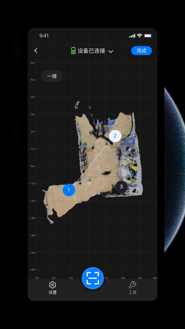Expand the device connection dropdown chevron
This screenshot has width=185, height=329.
pos(111,51)
